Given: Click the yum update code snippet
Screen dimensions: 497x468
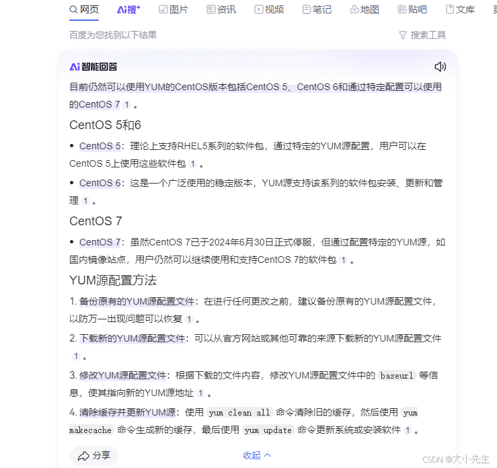Looking at the screenshot, I should [268, 430].
